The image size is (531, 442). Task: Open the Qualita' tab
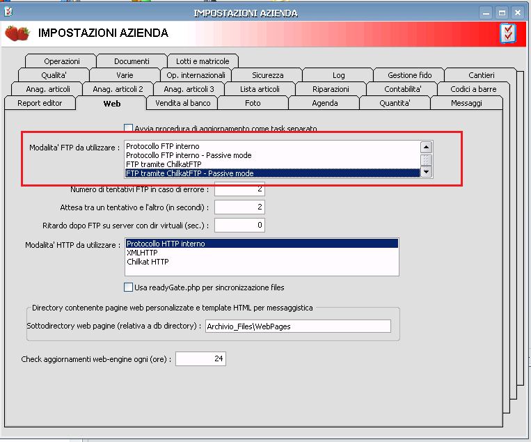pos(54,75)
